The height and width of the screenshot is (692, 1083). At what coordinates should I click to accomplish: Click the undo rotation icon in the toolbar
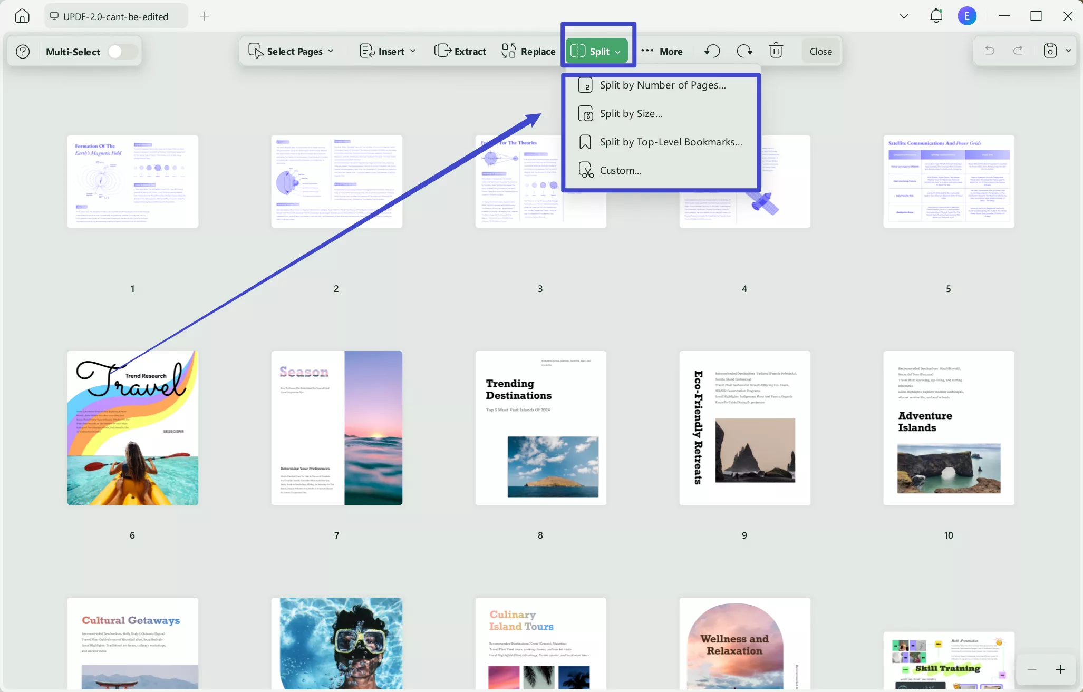click(x=711, y=51)
